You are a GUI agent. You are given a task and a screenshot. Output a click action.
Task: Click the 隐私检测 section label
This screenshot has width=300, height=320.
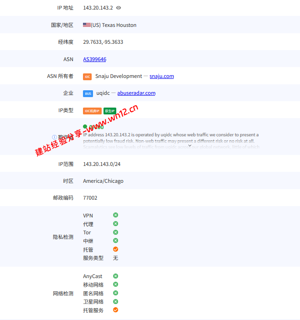click(63, 237)
